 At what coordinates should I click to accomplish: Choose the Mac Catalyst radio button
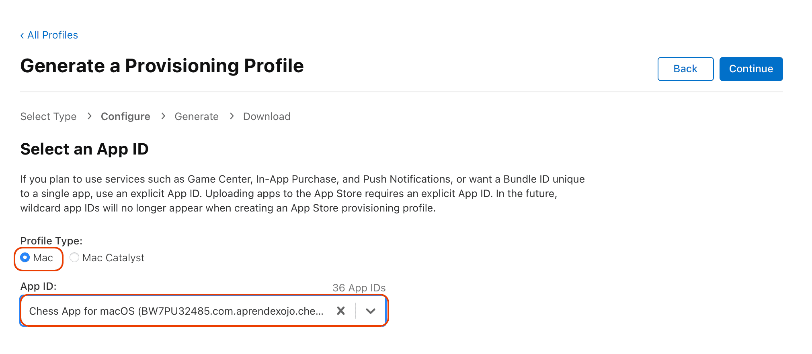74,257
